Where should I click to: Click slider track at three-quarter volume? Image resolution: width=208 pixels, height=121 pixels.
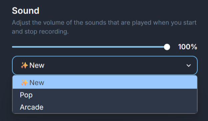click(128, 47)
